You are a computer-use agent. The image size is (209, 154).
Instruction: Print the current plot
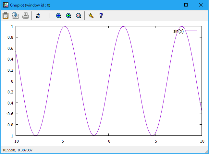[26, 15]
